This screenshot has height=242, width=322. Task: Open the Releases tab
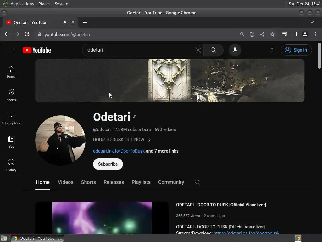pos(114,182)
